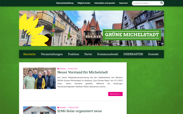Click the article excerpt starting Auf seiner Mitgliederversammlung
Screen dimensions: 183x114
[90, 82]
